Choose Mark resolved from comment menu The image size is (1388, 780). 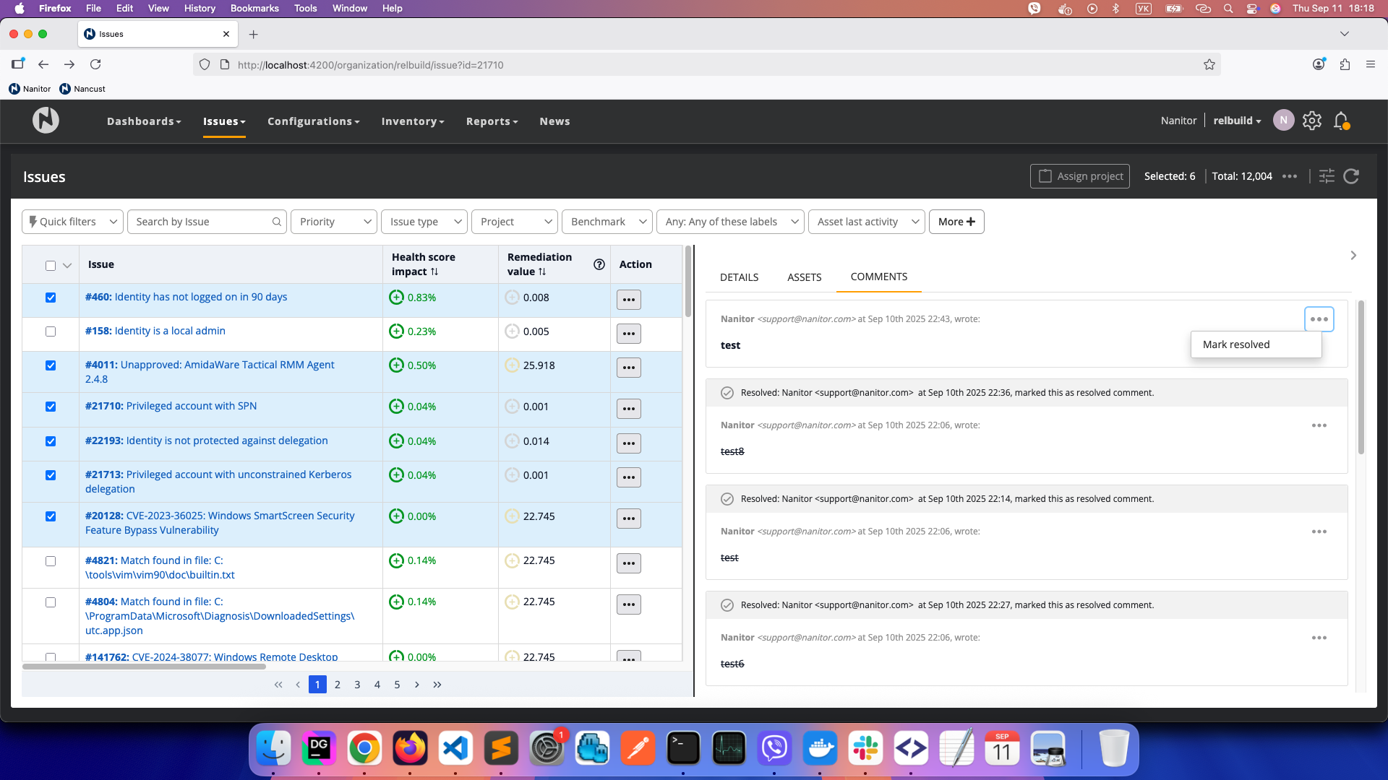click(1235, 344)
